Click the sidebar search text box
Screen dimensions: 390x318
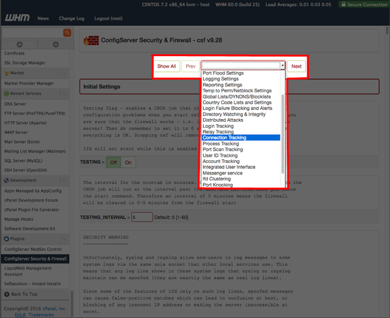click(x=32, y=33)
